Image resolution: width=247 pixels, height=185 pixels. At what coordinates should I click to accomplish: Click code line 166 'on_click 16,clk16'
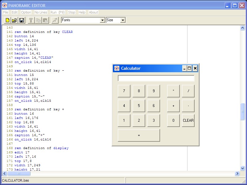(33, 140)
